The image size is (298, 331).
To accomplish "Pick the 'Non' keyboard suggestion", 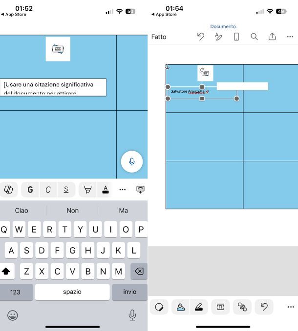I will pyautogui.click(x=72, y=211).
